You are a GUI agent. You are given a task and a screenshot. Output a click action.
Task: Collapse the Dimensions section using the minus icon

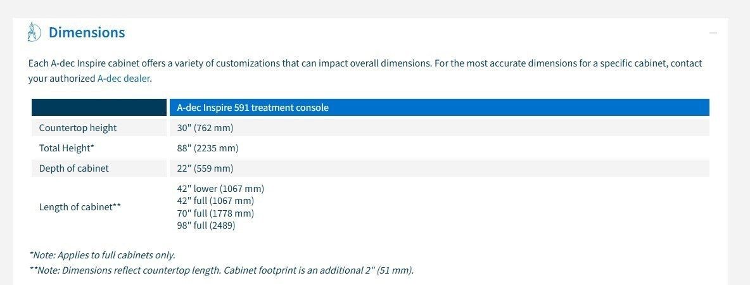coord(713,32)
